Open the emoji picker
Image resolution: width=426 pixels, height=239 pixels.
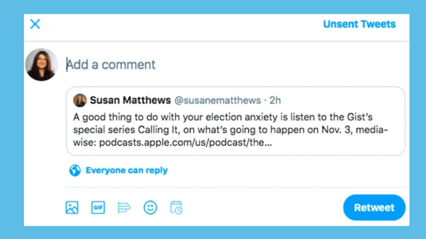point(150,208)
